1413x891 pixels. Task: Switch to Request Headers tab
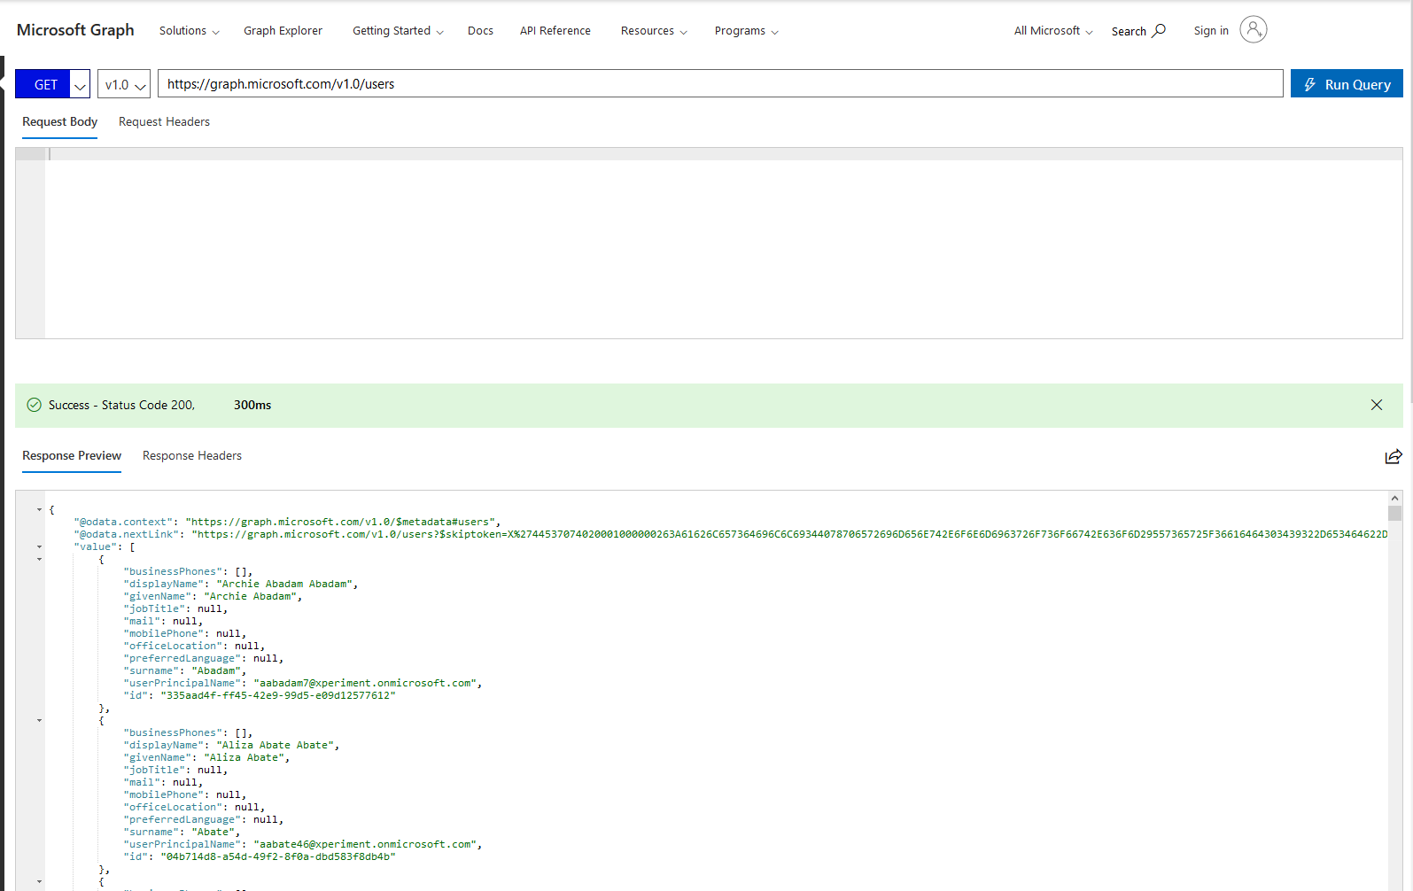click(164, 122)
